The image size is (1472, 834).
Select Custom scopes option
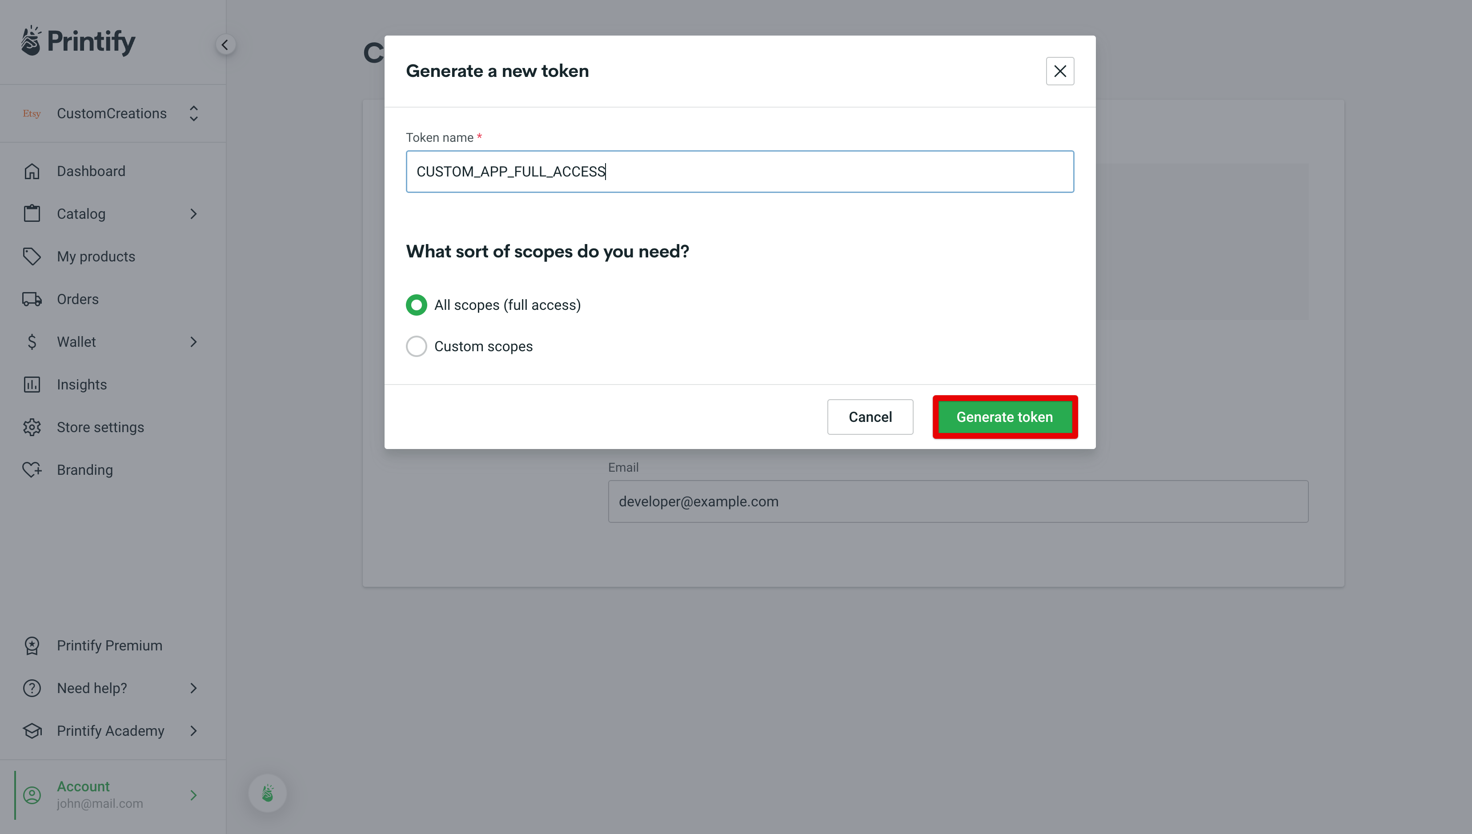416,346
